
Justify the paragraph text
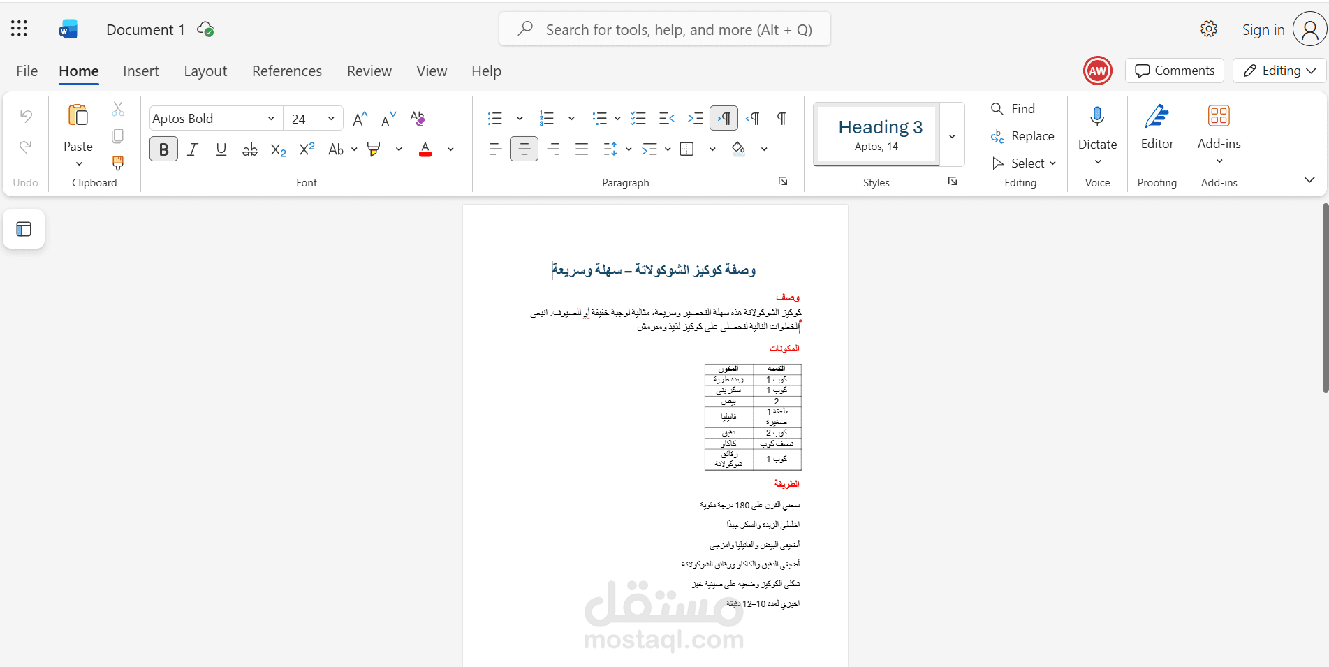[581, 149]
